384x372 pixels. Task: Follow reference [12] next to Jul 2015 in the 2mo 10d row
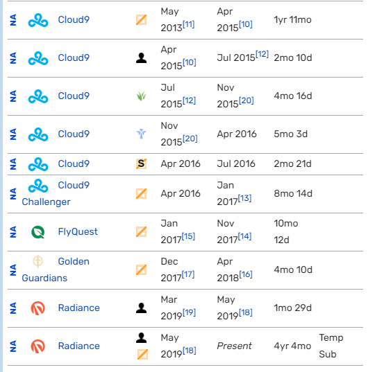click(x=262, y=55)
